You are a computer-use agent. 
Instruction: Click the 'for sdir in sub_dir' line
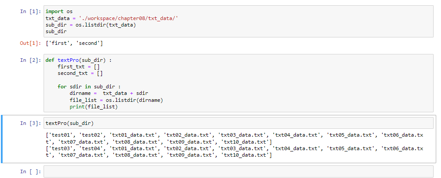tap(89, 87)
